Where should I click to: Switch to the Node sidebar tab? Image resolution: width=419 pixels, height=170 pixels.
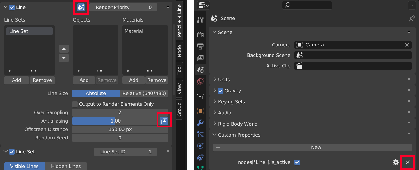click(179, 51)
